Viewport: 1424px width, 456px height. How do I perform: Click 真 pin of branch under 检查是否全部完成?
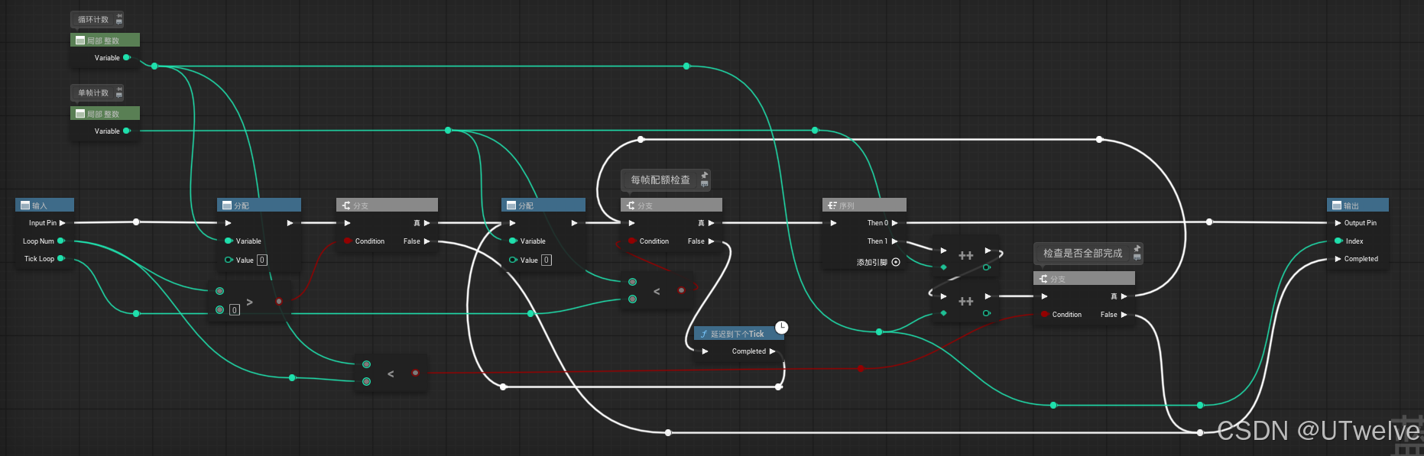(x=1124, y=296)
